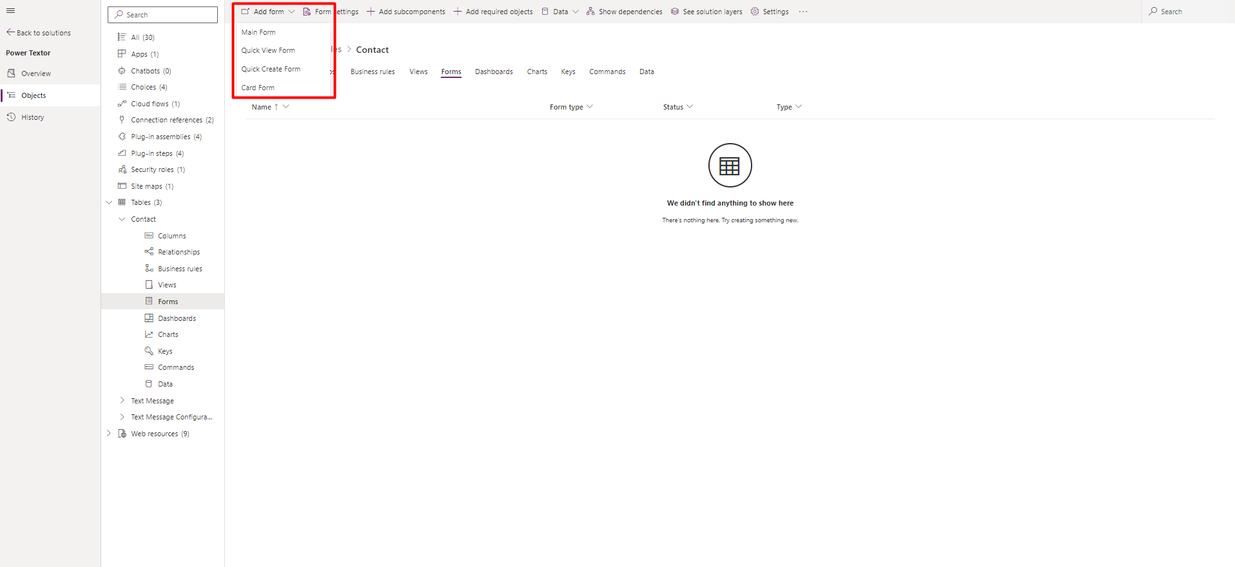Go back to solutions link
This screenshot has height=567, width=1235.
point(39,33)
